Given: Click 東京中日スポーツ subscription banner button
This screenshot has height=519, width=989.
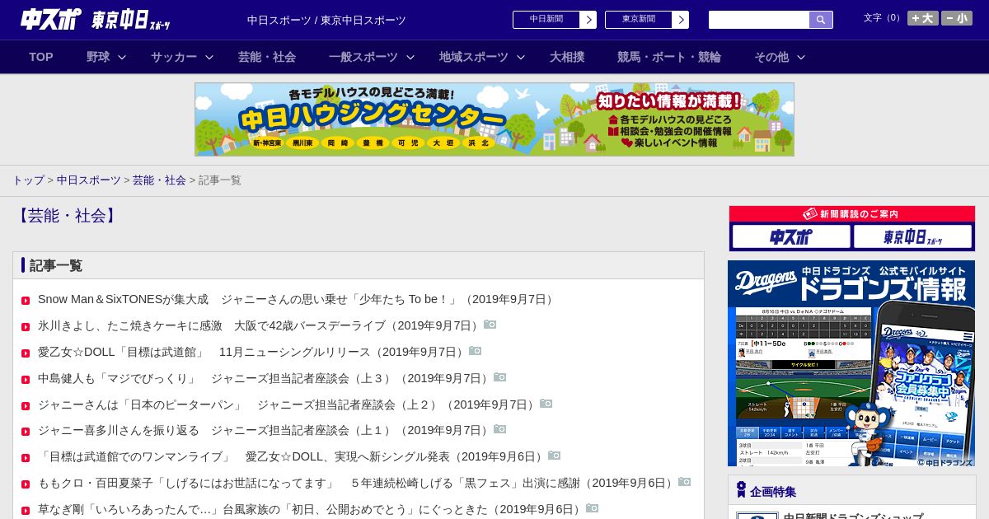Looking at the screenshot, I should 912,237.
